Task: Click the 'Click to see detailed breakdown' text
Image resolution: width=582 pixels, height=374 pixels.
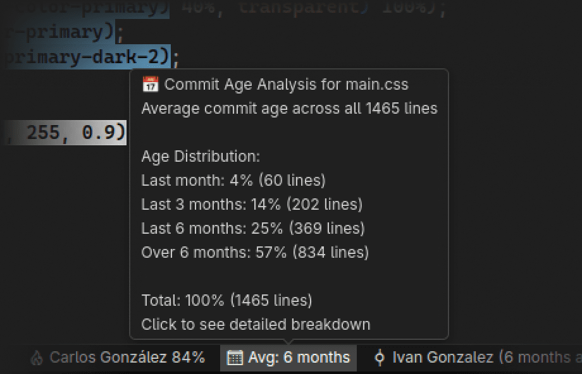Action: (256, 325)
